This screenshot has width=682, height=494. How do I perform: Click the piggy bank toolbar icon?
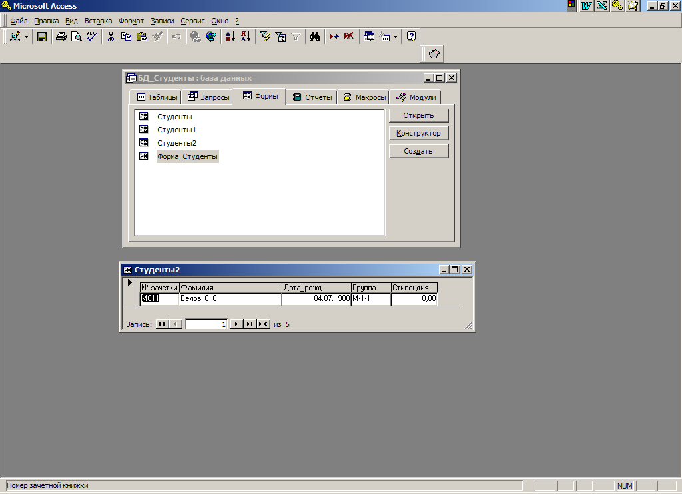434,53
